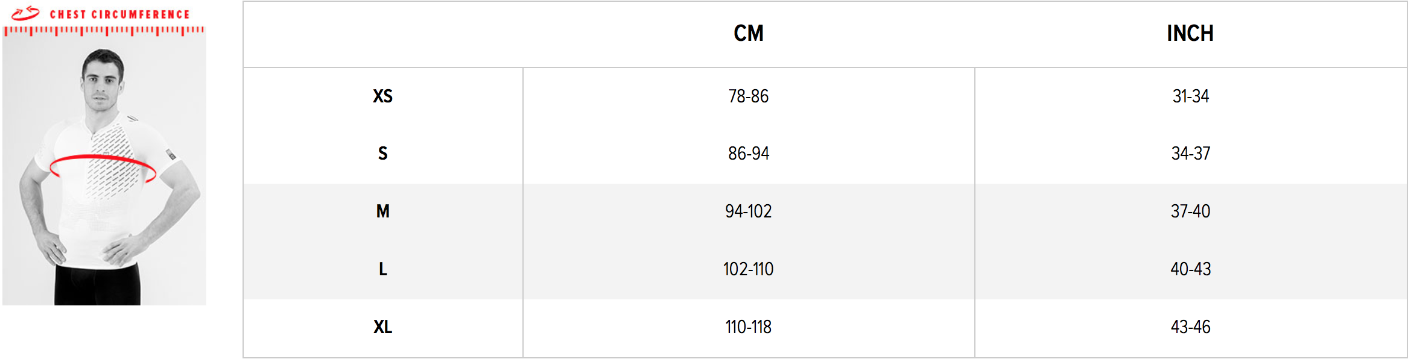Click the 110-118 cm cell
Image resolution: width=1408 pixels, height=359 pixels.
click(x=749, y=326)
